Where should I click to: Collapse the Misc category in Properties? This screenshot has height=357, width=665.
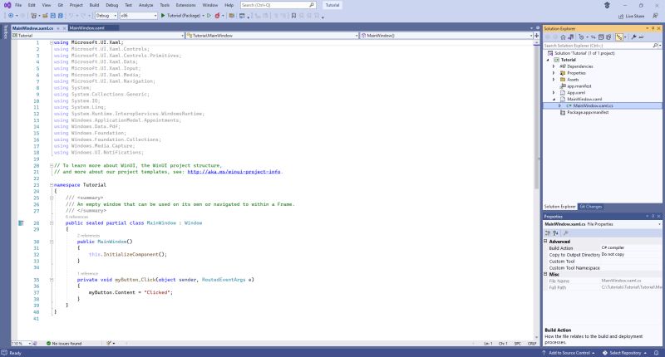tap(546, 274)
